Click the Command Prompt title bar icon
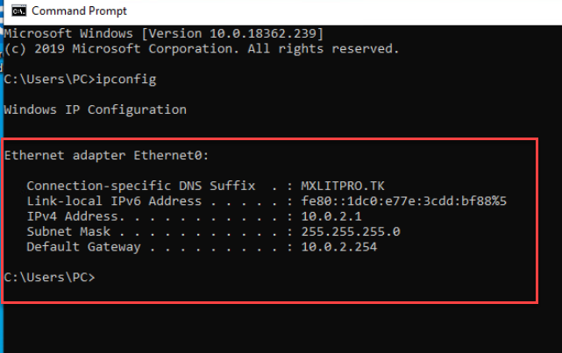The width and height of the screenshot is (562, 353). pyautogui.click(x=15, y=11)
